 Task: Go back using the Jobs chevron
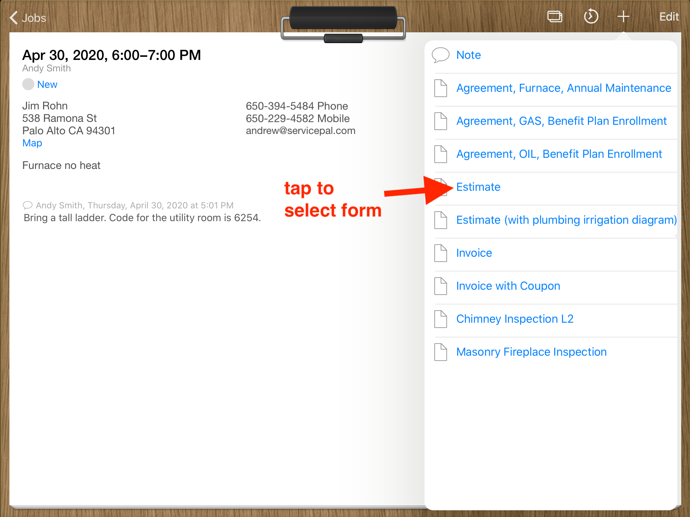pyautogui.click(x=14, y=18)
